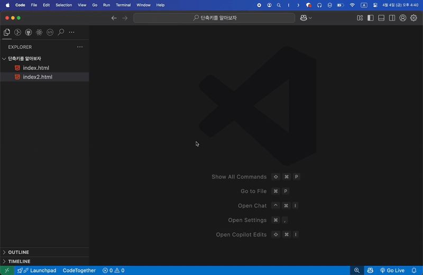
Task: Click the Open Copilot Edits label
Action: 241,234
